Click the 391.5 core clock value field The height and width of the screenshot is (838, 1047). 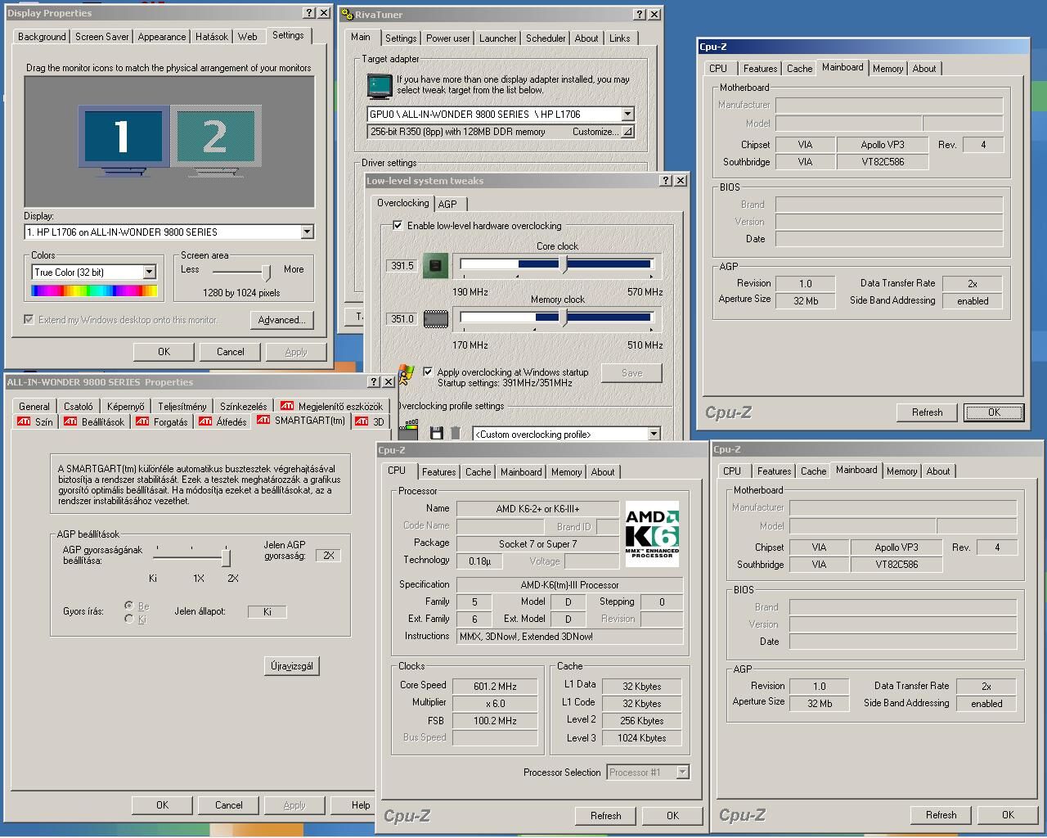pos(402,266)
